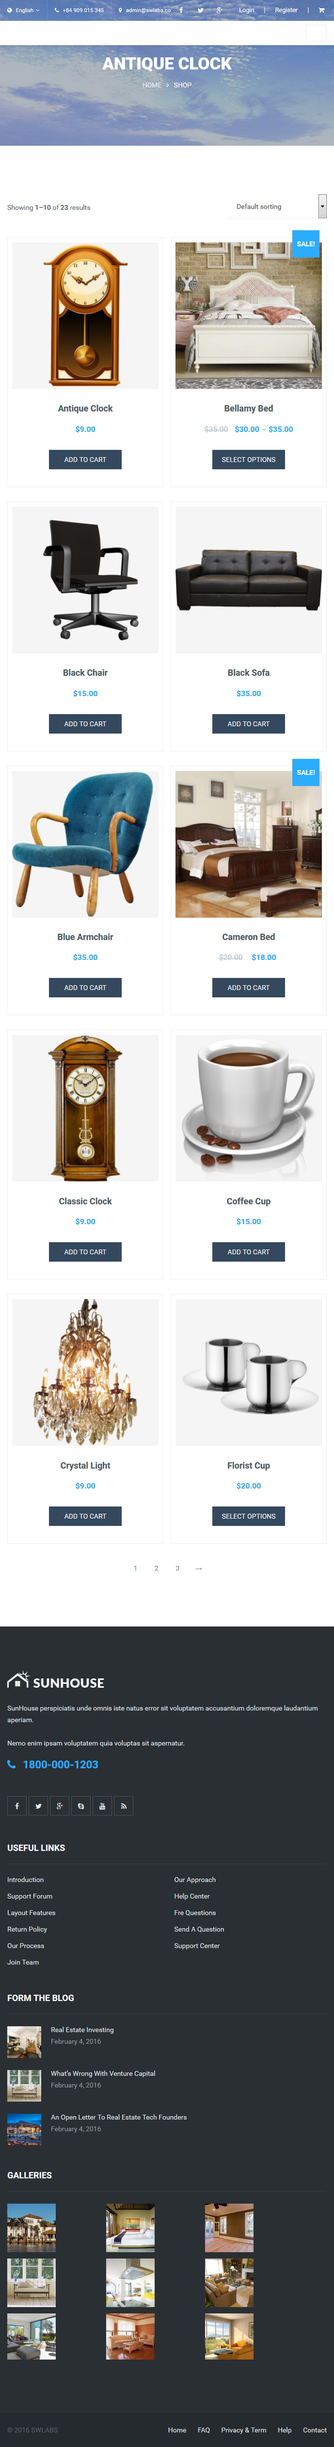Open the shopping cart icon in top bar

321,11
